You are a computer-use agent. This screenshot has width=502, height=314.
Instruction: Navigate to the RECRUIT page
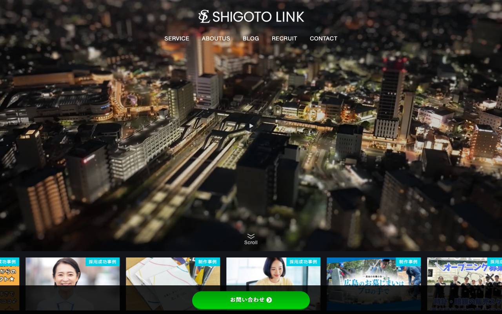point(284,38)
